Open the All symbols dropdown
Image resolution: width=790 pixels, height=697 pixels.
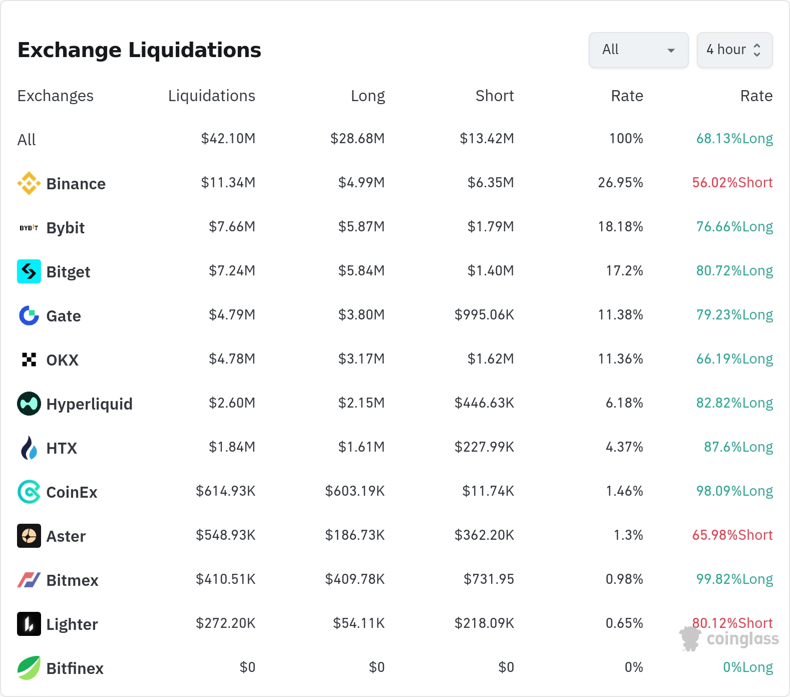click(638, 50)
